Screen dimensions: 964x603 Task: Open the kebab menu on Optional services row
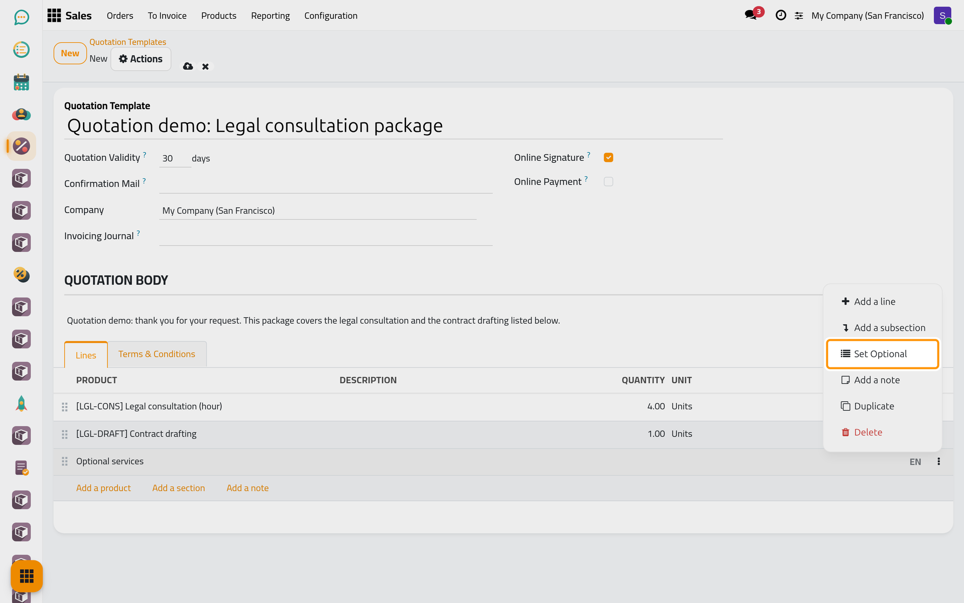pos(938,461)
